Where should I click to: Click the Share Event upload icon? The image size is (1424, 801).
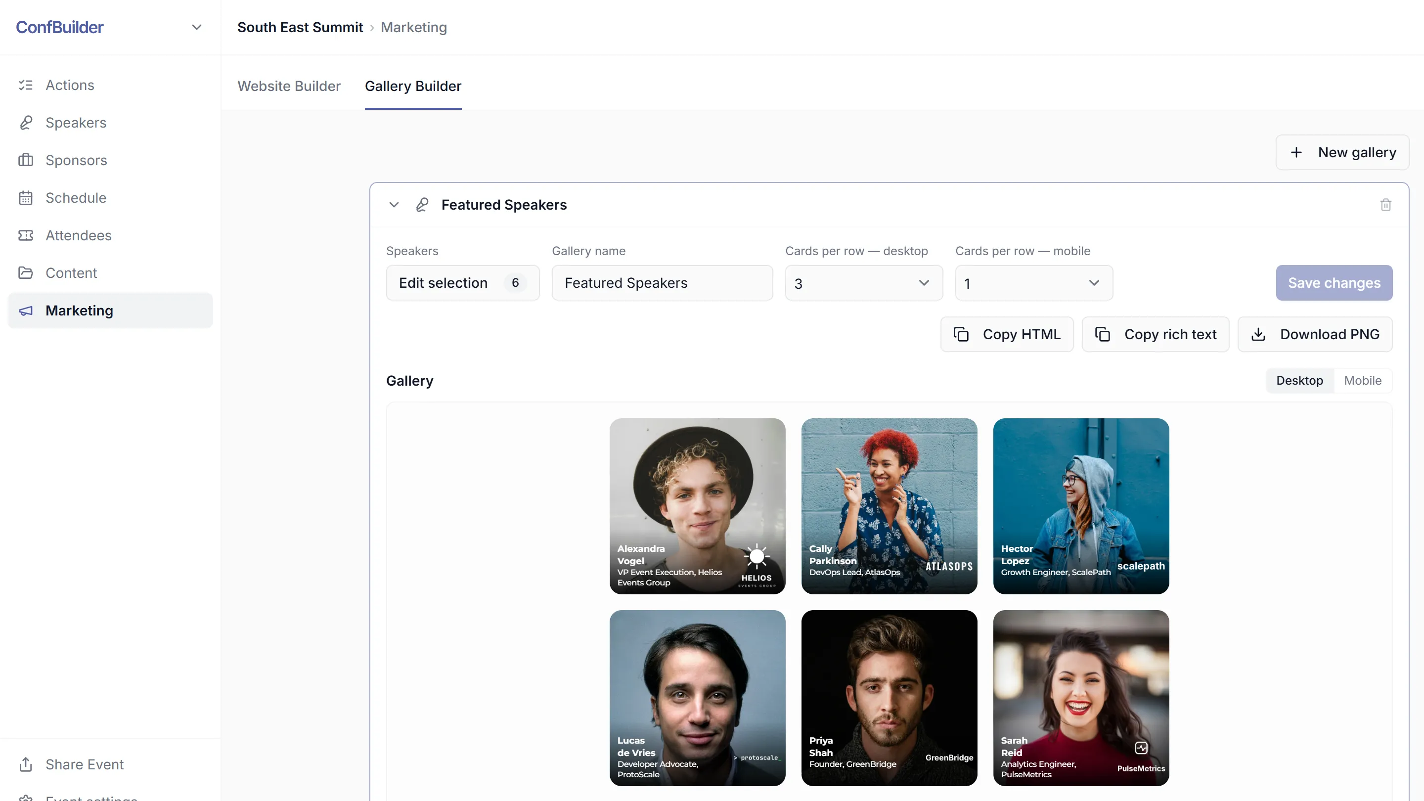pyautogui.click(x=25, y=764)
